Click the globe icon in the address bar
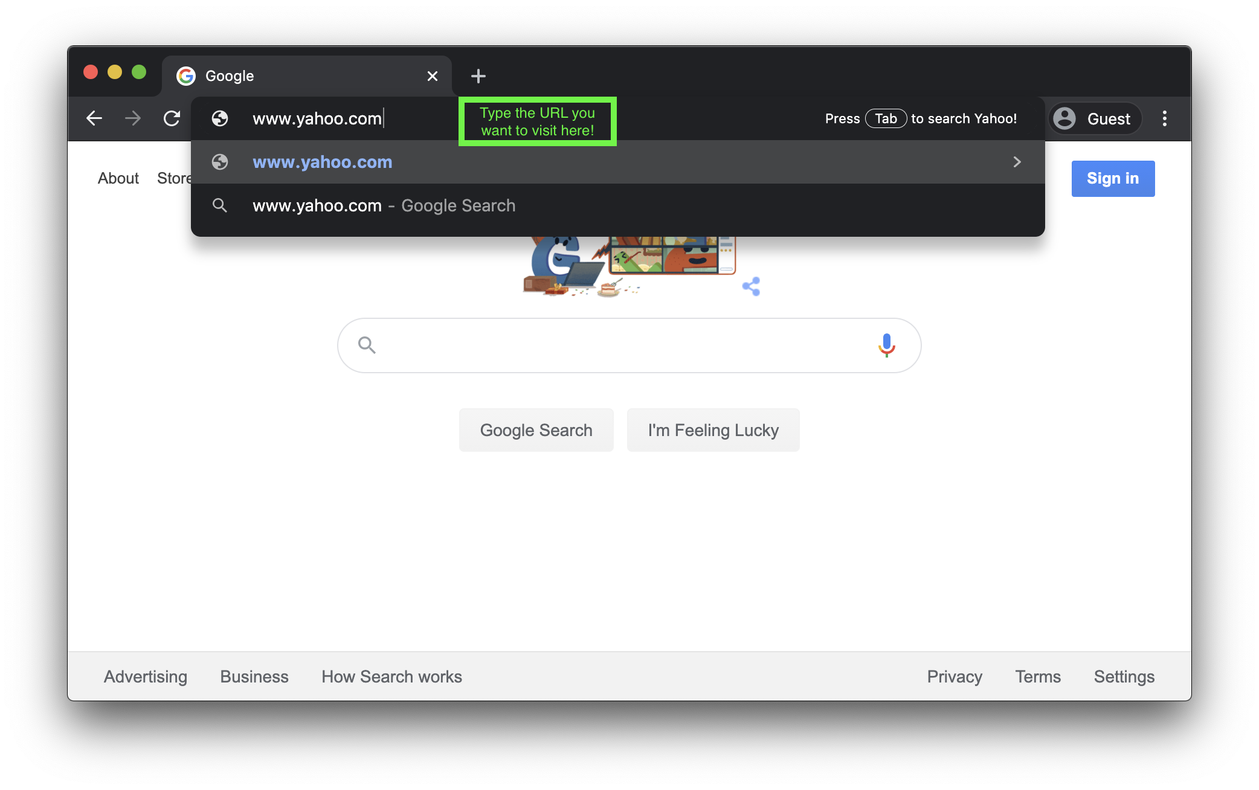This screenshot has width=1259, height=790. [x=220, y=118]
